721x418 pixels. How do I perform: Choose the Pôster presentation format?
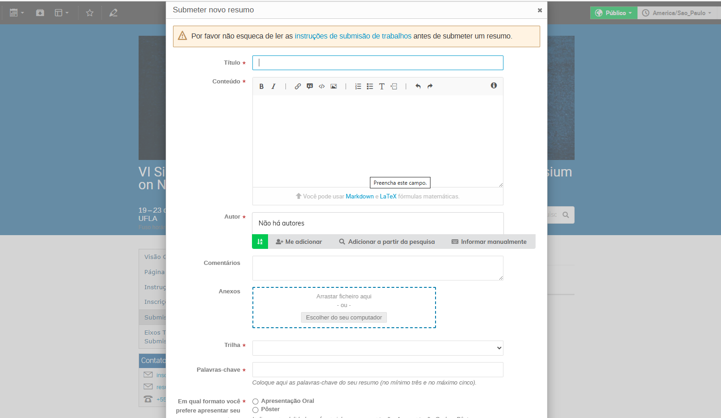click(x=256, y=410)
